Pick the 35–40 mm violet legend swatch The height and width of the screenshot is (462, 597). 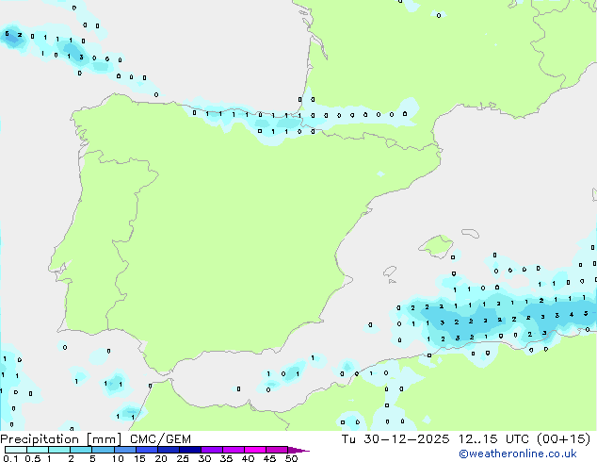point(234,450)
